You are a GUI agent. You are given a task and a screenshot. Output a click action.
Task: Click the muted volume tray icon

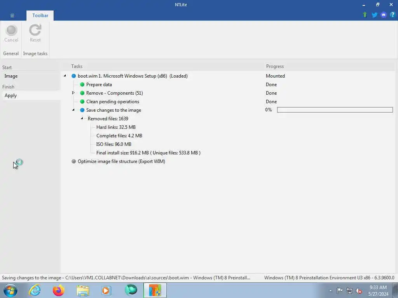(x=359, y=291)
